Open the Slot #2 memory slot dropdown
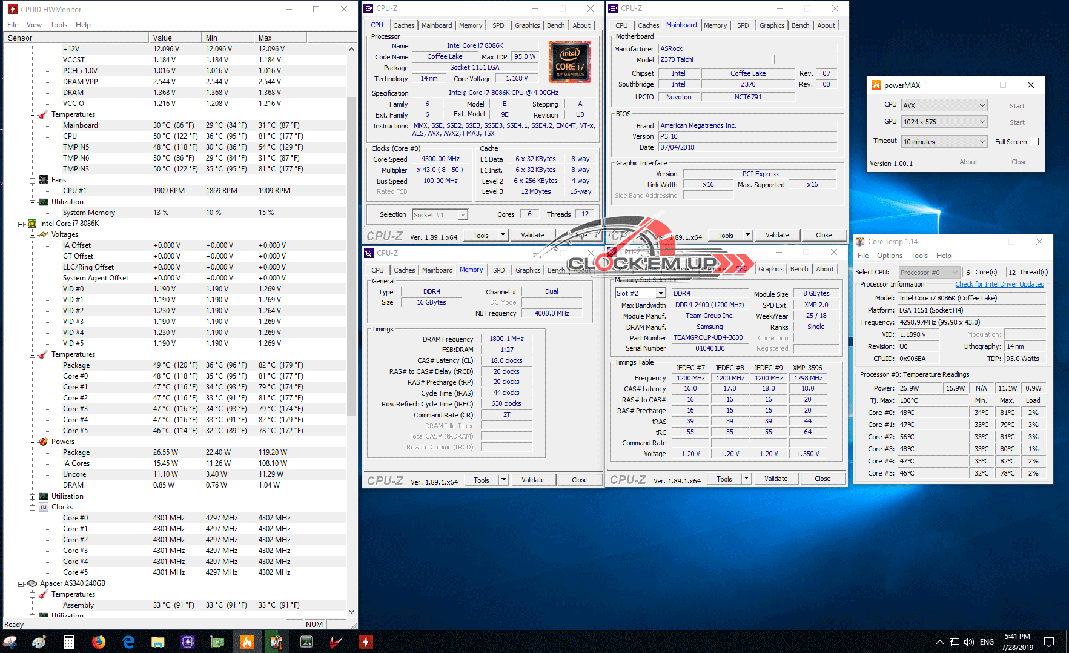 [640, 293]
